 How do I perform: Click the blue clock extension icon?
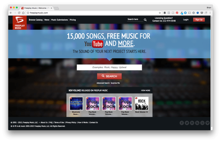[x=198, y=13]
